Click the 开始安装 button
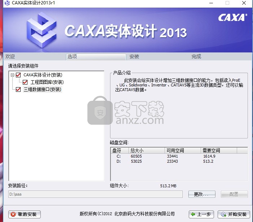The image size is (253, 222). point(234,214)
